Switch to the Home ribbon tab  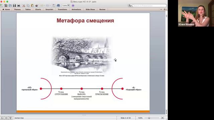point(6,9)
